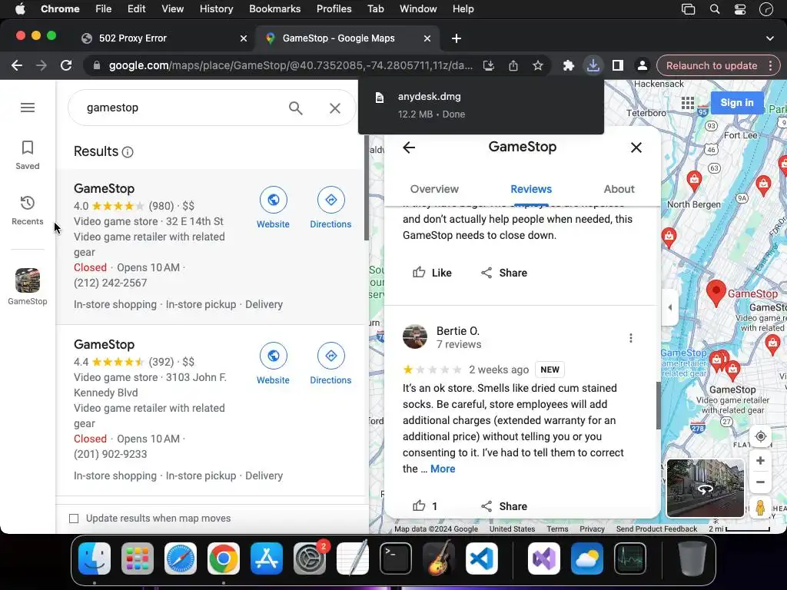The image size is (787, 590).
Task: Open Visual Studio Code from the dock
Action: click(x=482, y=559)
